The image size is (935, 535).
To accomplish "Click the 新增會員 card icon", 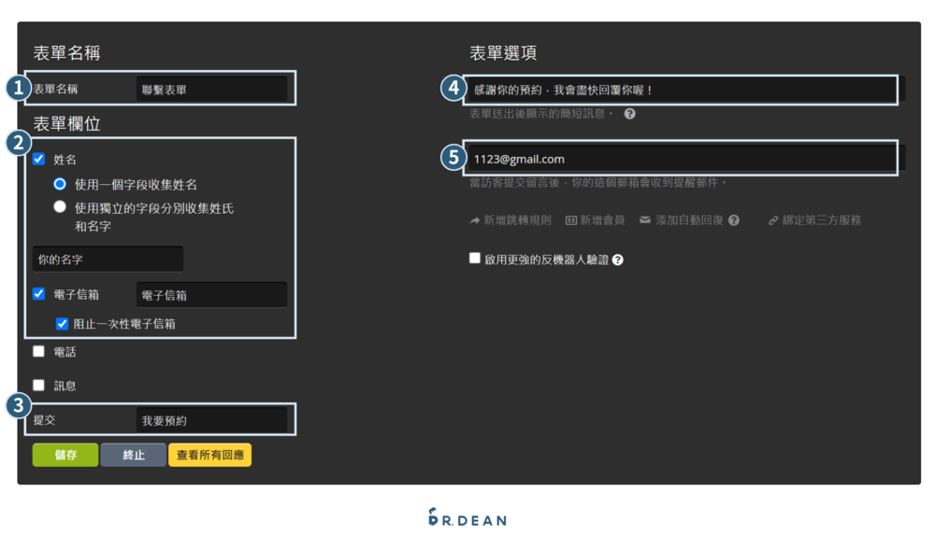I will (570, 220).
